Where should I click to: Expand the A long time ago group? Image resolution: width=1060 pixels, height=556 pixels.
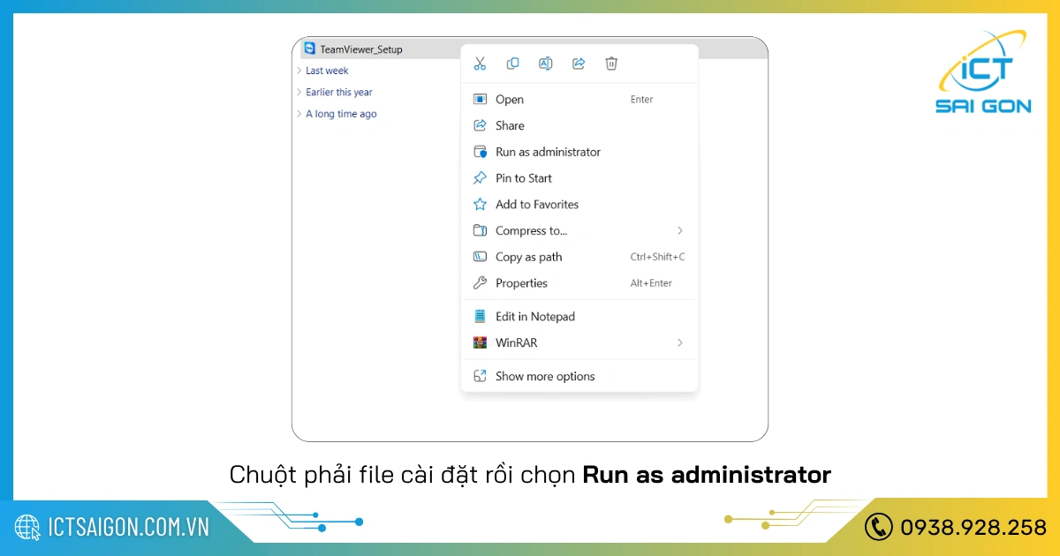click(300, 114)
